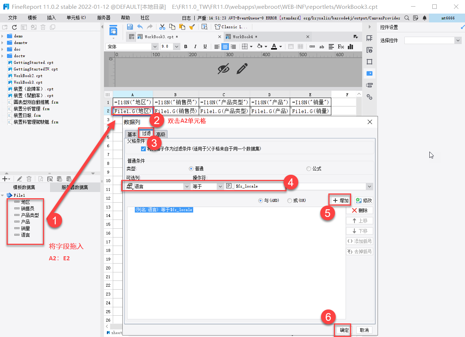Toggle bold formatting
This screenshot has height=337, width=465.
point(185,47)
